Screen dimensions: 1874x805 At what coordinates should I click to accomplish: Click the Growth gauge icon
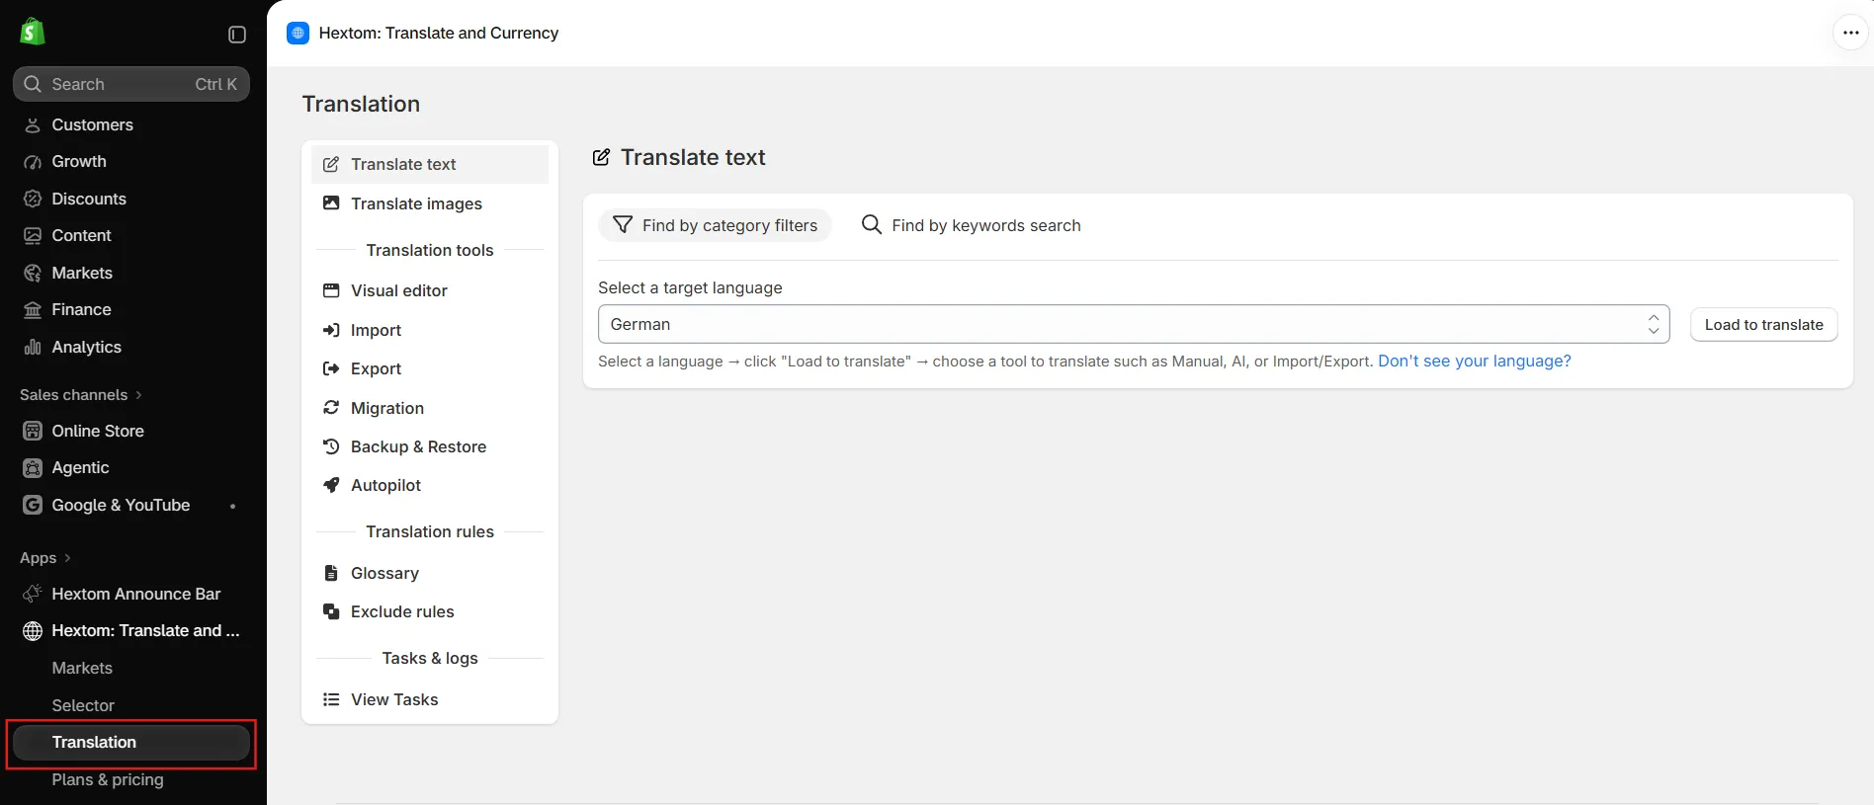click(x=33, y=162)
